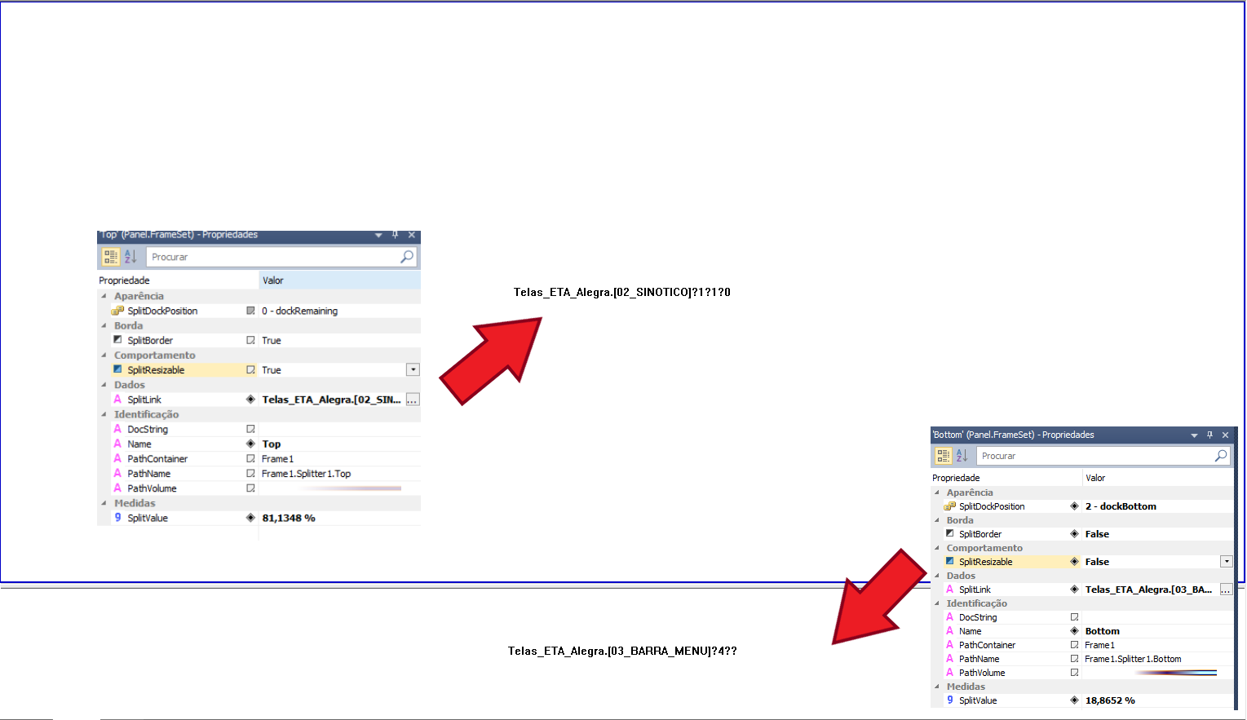
Task: Click categorized view icon in Top panel
Action: (x=111, y=257)
